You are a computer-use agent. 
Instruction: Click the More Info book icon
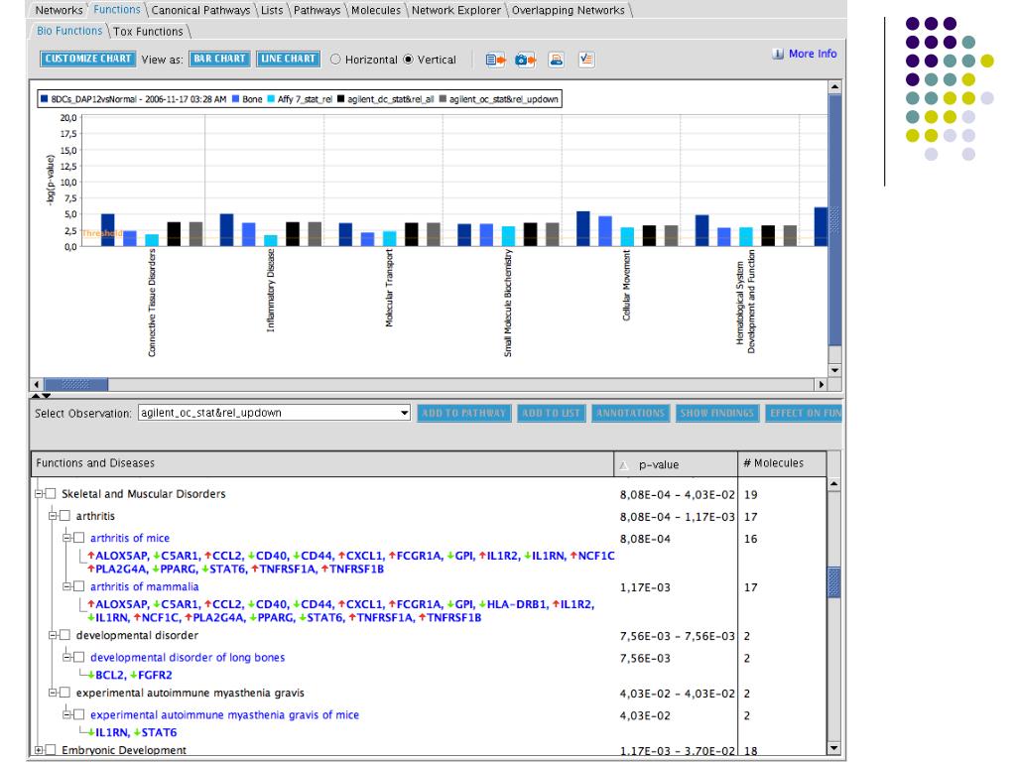(x=779, y=54)
